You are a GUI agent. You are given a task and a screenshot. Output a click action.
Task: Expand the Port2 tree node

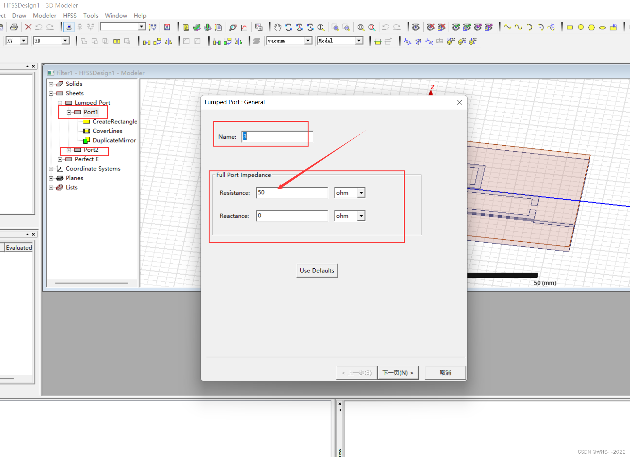click(x=69, y=150)
